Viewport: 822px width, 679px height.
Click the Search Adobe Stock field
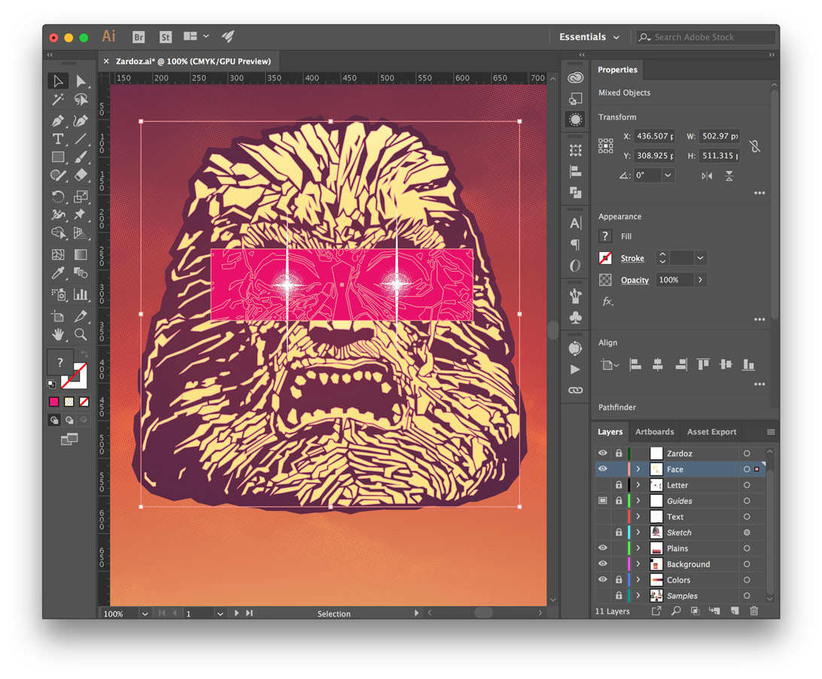(x=705, y=37)
